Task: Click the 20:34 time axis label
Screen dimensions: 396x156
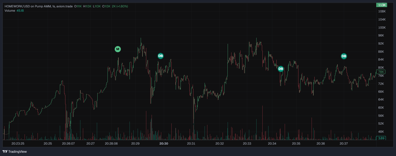Action: pyautogui.click(x=272, y=144)
